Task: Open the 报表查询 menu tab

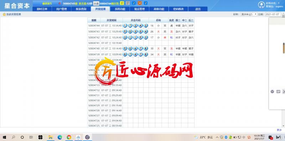Action: [81, 9]
